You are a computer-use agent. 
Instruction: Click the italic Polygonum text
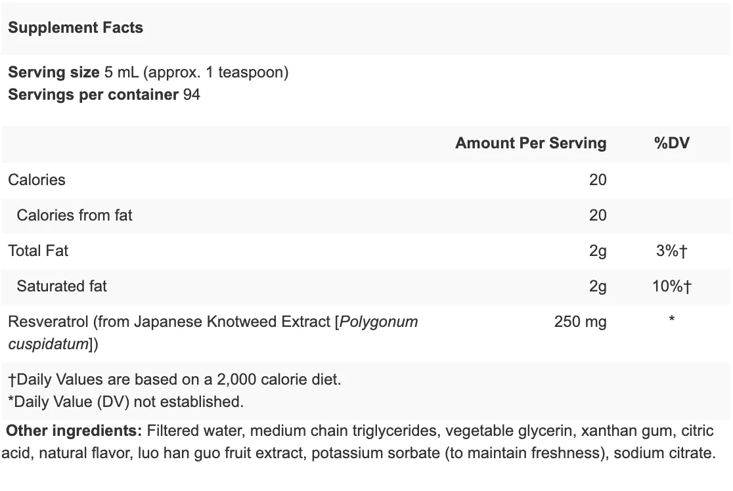[379, 322]
